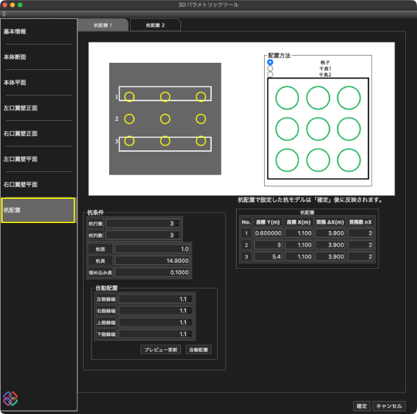Click row 1 間隔数 nX cell

pyautogui.click(x=361, y=233)
